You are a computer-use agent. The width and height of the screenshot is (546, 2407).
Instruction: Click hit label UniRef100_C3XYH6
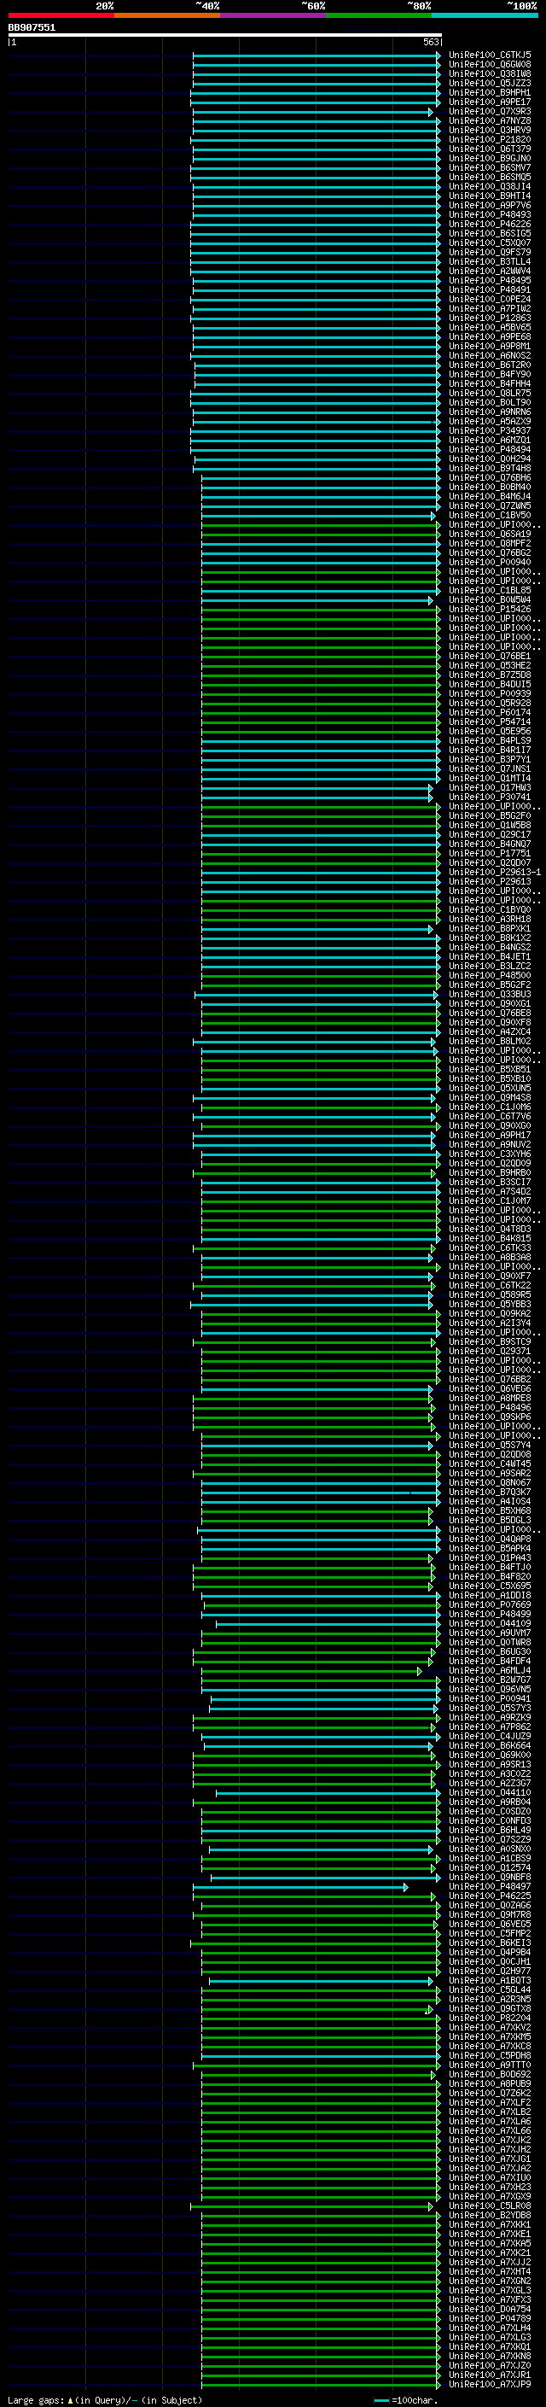[x=490, y=1154]
